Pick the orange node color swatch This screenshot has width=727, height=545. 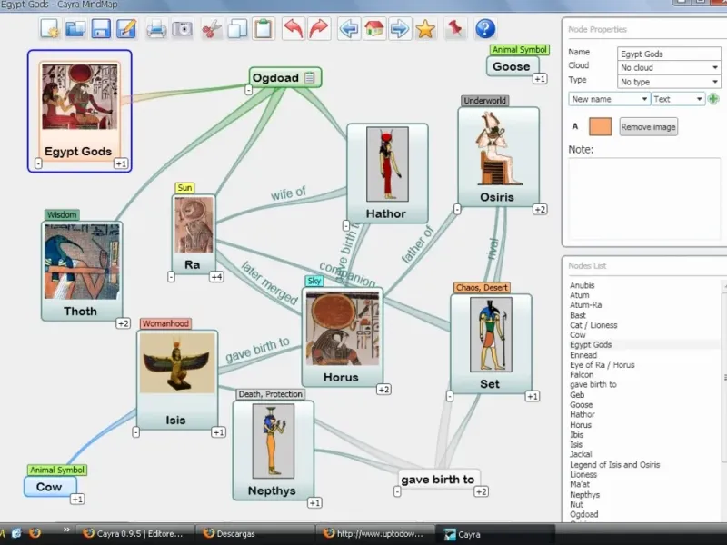click(600, 126)
